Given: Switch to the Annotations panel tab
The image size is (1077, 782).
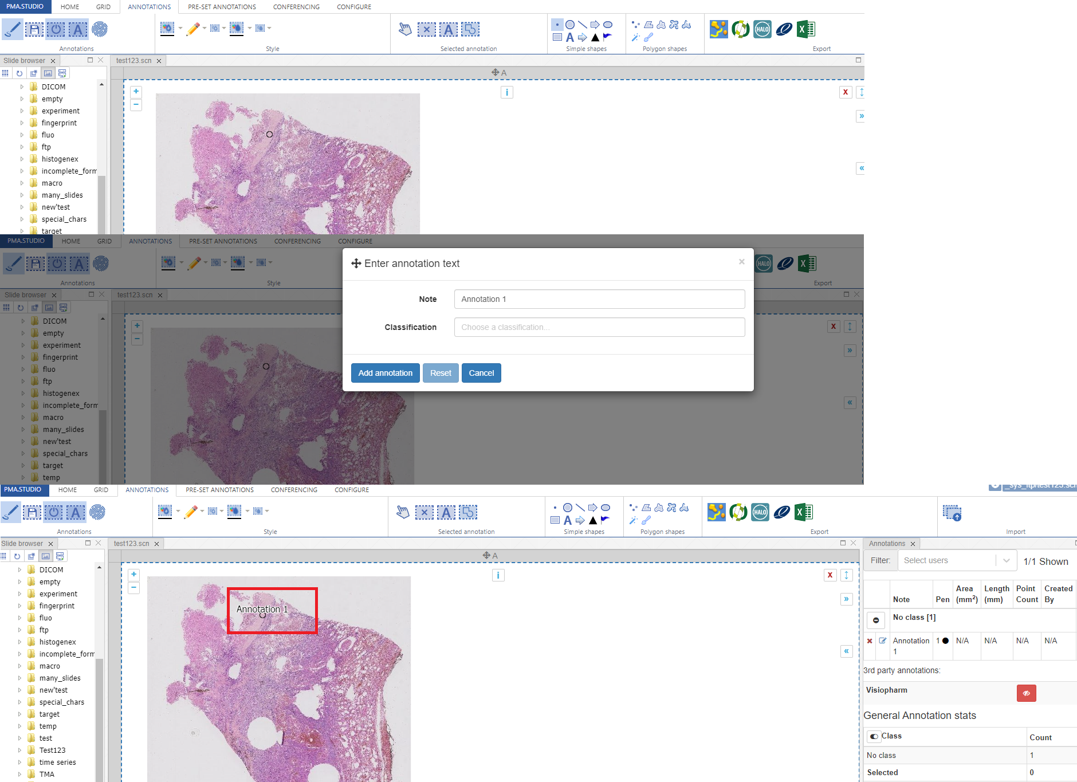Looking at the screenshot, I should click(887, 544).
